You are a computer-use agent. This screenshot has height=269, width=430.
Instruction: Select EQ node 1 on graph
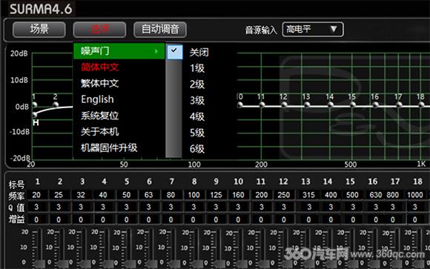click(35, 104)
